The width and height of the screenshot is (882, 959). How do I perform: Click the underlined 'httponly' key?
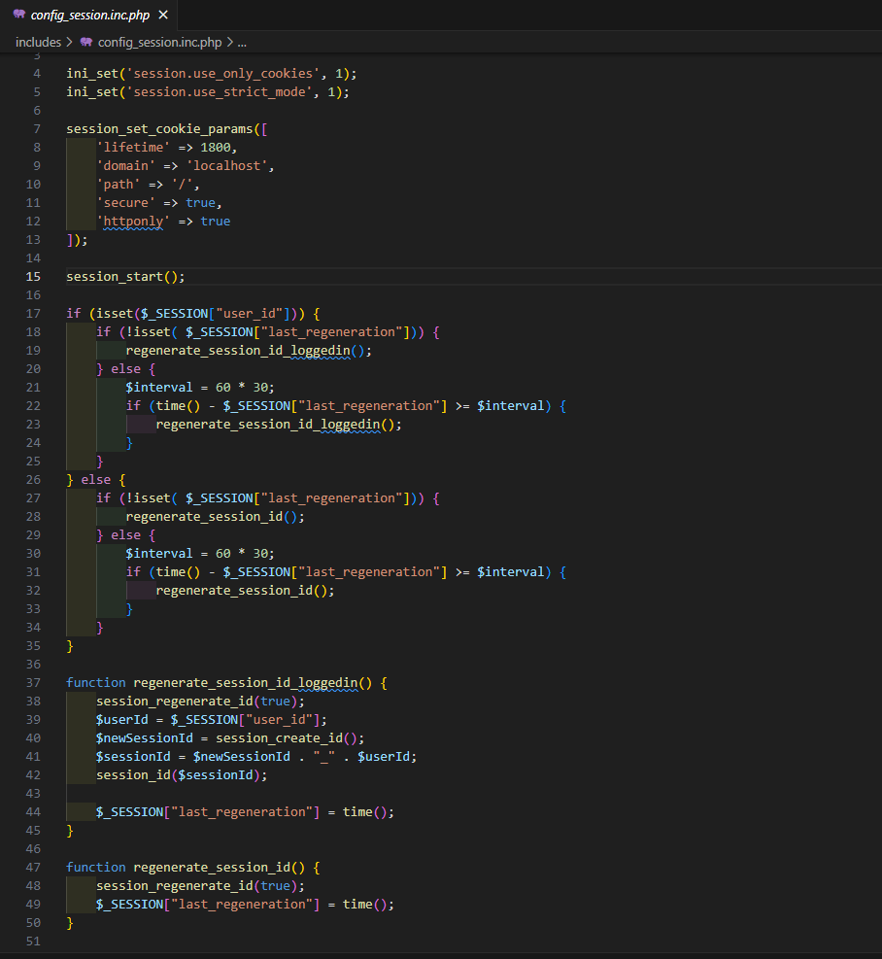pyautogui.click(x=132, y=222)
